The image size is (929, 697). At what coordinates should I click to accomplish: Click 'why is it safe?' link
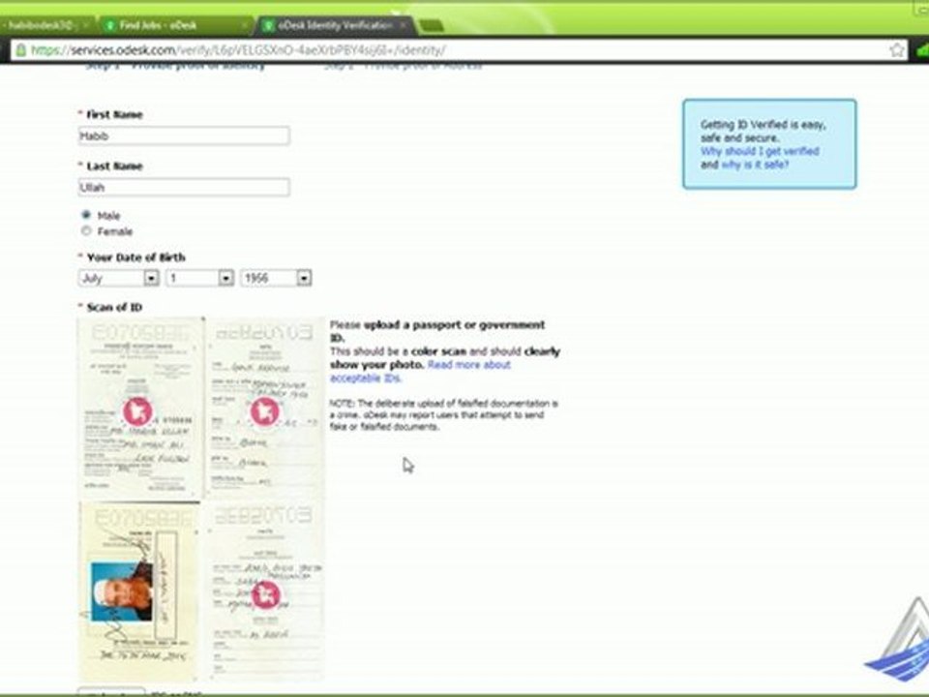[755, 165]
